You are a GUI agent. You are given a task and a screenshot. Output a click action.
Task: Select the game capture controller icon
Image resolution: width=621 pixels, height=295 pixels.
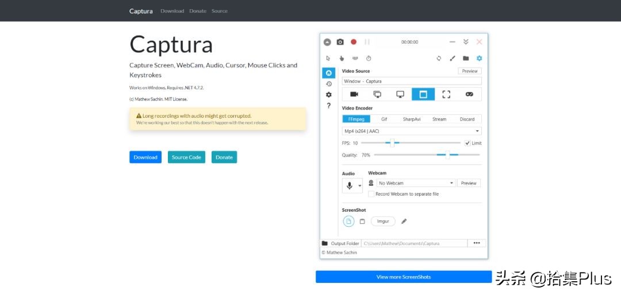pos(469,94)
